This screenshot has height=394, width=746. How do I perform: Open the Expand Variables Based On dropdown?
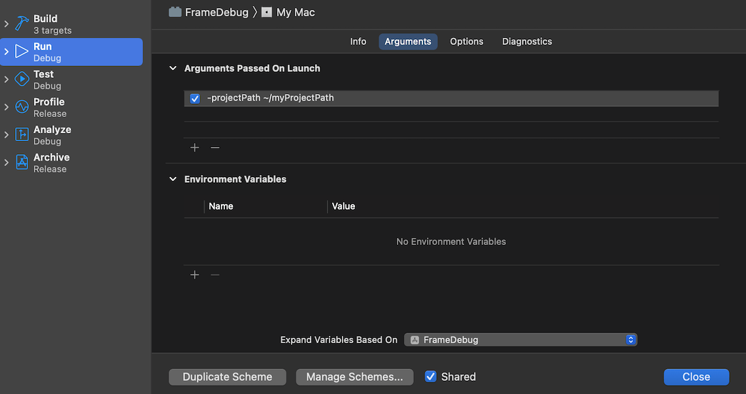[x=630, y=339]
